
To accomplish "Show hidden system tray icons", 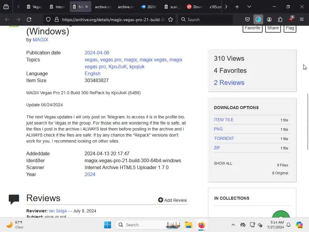I will pyautogui.click(x=233, y=225).
